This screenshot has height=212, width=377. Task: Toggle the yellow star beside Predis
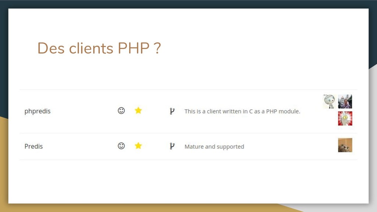pos(138,146)
